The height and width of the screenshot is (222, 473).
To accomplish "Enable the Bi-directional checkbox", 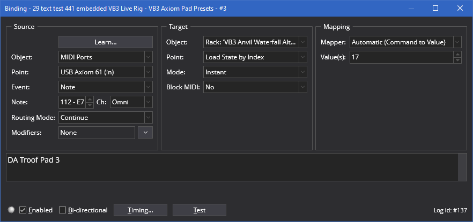I will (x=62, y=210).
